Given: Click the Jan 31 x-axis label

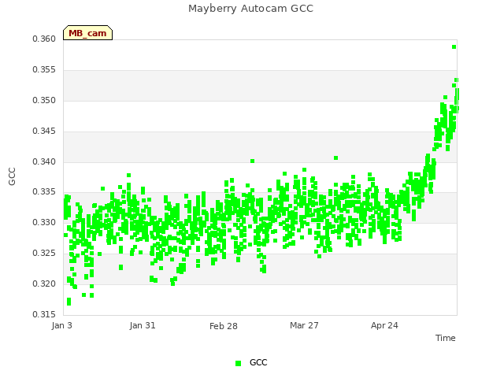Looking at the screenshot, I should pyautogui.click(x=143, y=325).
